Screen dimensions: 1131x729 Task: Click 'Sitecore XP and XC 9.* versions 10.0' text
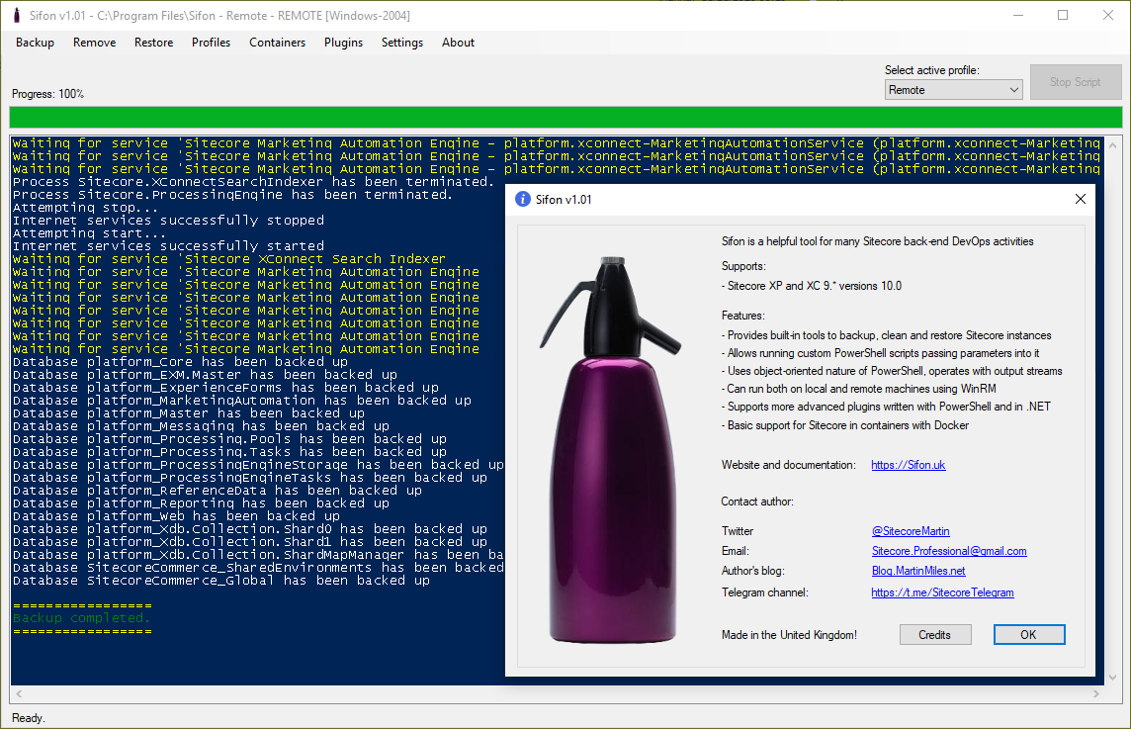812,286
